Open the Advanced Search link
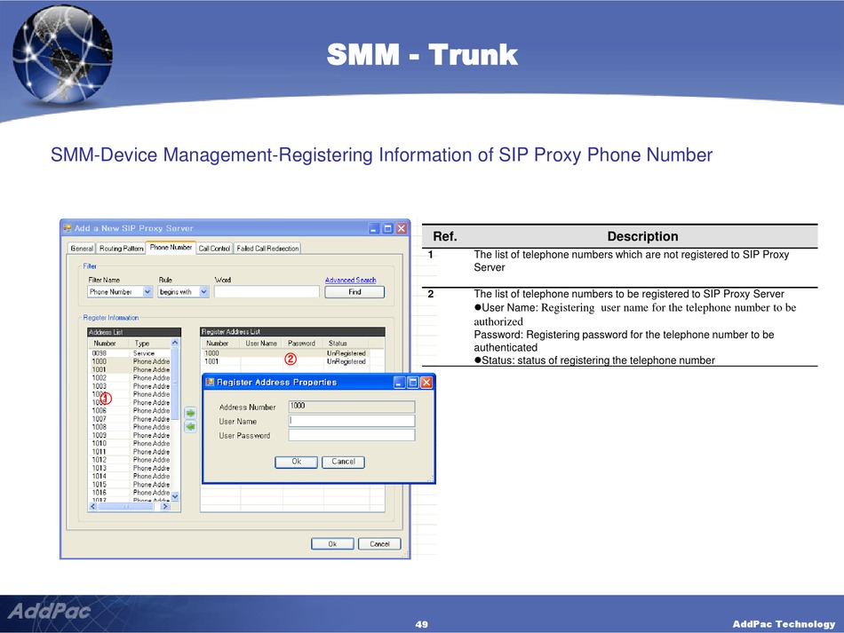844x633 pixels. [350, 280]
